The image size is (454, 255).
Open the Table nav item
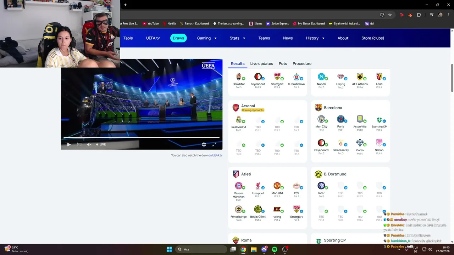point(128,38)
